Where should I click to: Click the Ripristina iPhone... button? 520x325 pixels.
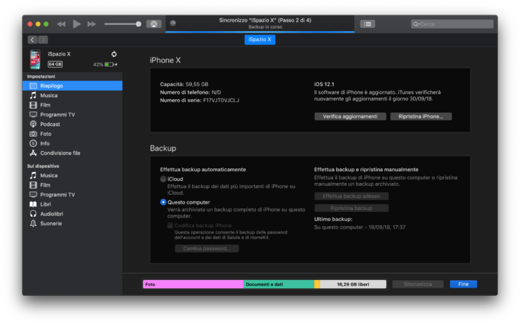click(421, 116)
